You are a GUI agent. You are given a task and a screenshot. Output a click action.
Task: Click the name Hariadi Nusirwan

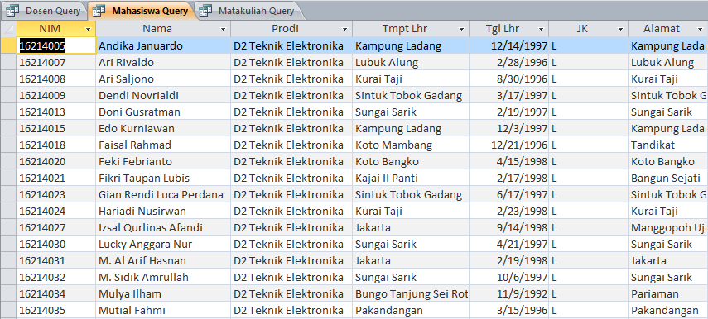(142, 211)
